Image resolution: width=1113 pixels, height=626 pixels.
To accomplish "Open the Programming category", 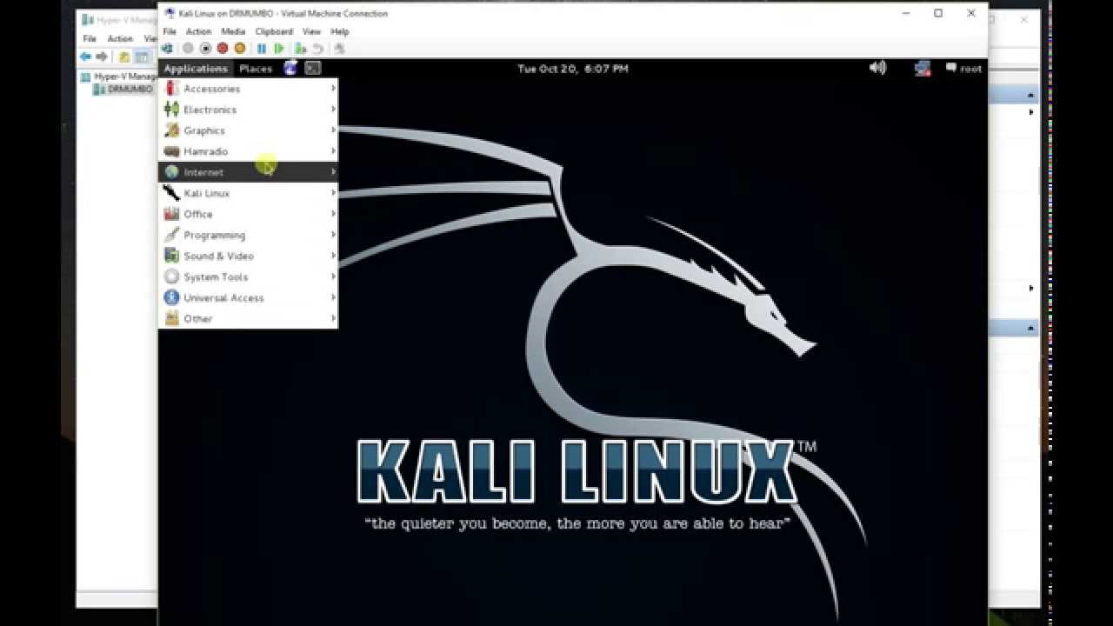I will coord(248,235).
